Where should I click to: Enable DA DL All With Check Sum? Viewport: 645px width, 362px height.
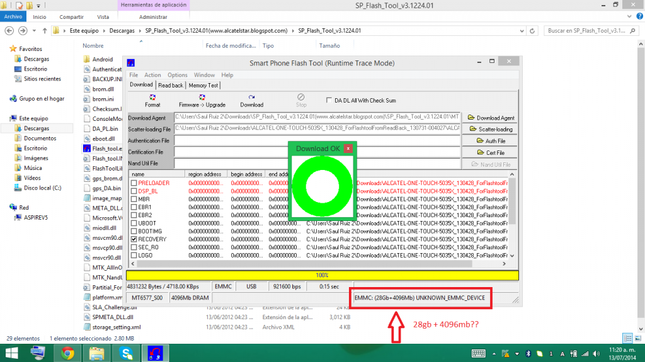tap(329, 100)
